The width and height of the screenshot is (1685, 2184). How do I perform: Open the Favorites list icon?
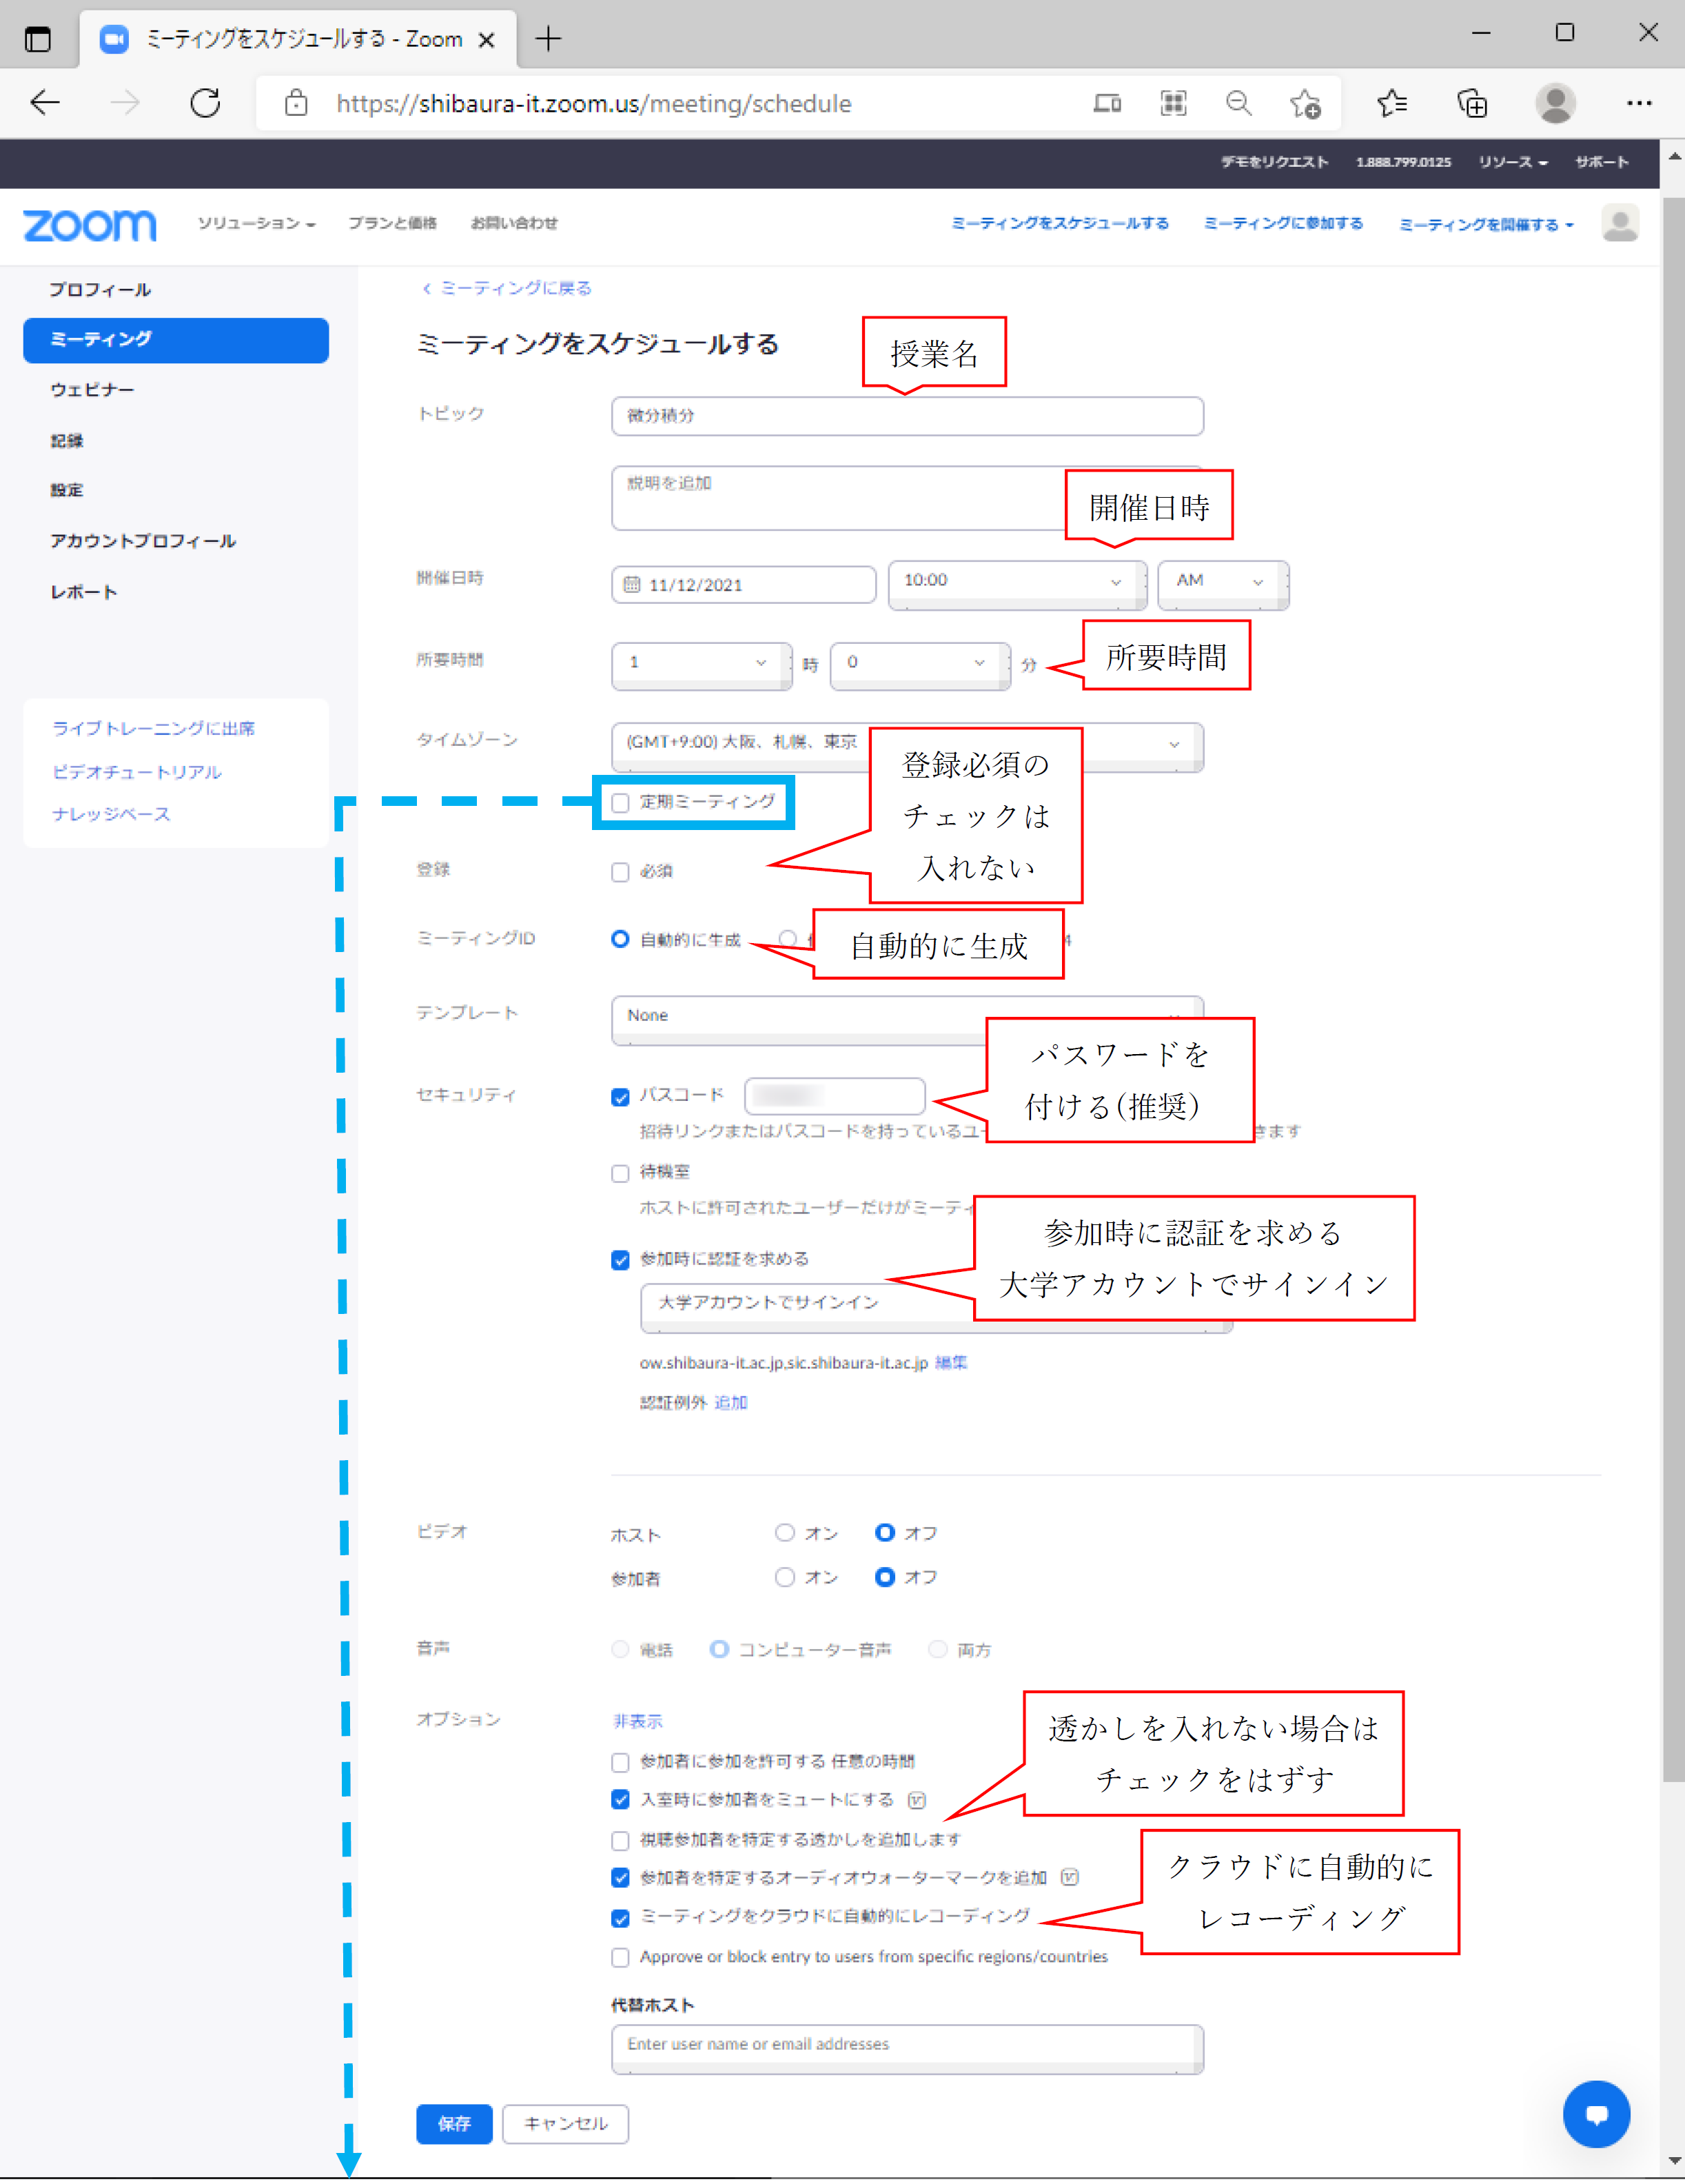point(1392,103)
